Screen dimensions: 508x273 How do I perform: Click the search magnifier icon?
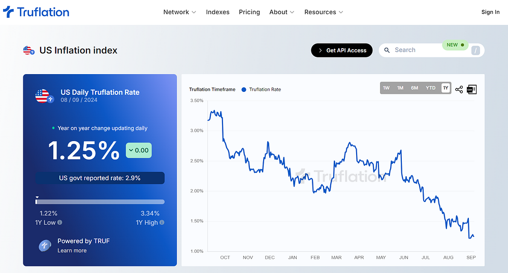tap(387, 50)
